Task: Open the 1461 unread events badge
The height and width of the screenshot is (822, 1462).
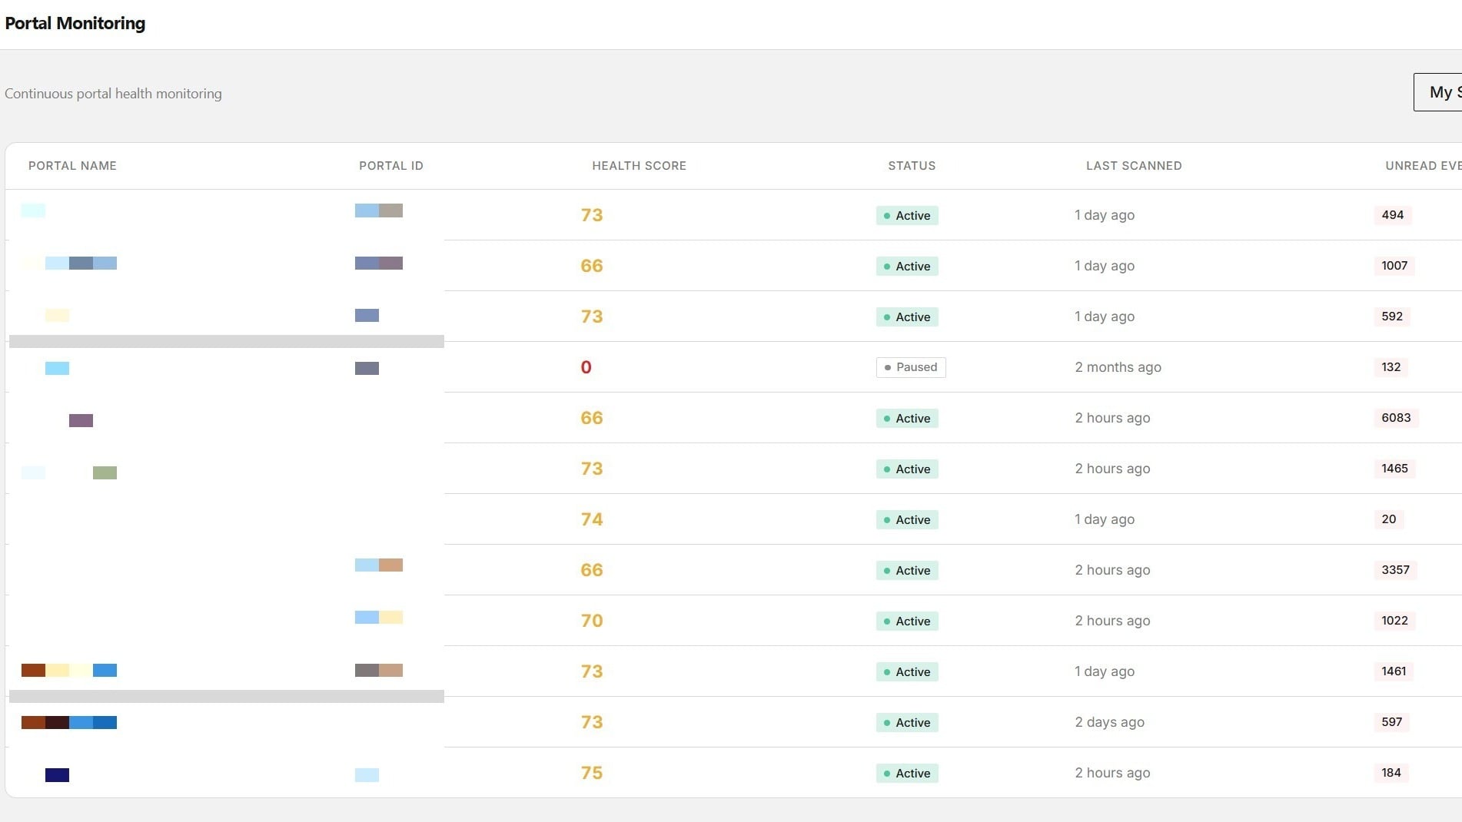Action: (x=1394, y=671)
